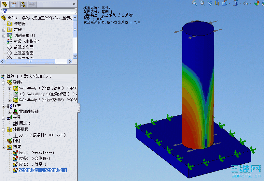
Task: Select 切割清单(3) cut list item
Action: coord(24,36)
